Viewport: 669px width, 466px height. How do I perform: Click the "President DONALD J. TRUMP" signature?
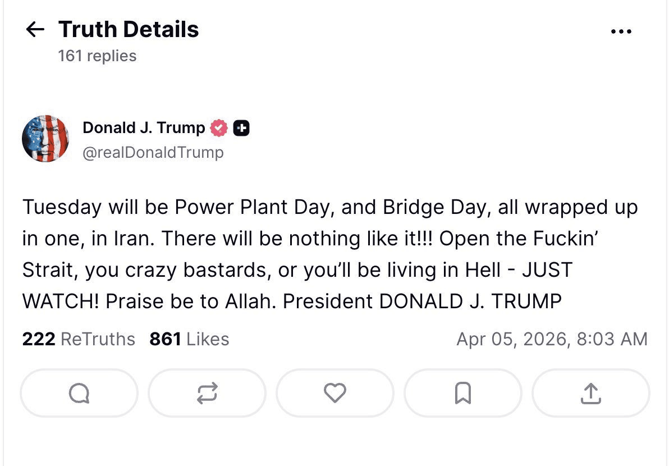pos(422,301)
